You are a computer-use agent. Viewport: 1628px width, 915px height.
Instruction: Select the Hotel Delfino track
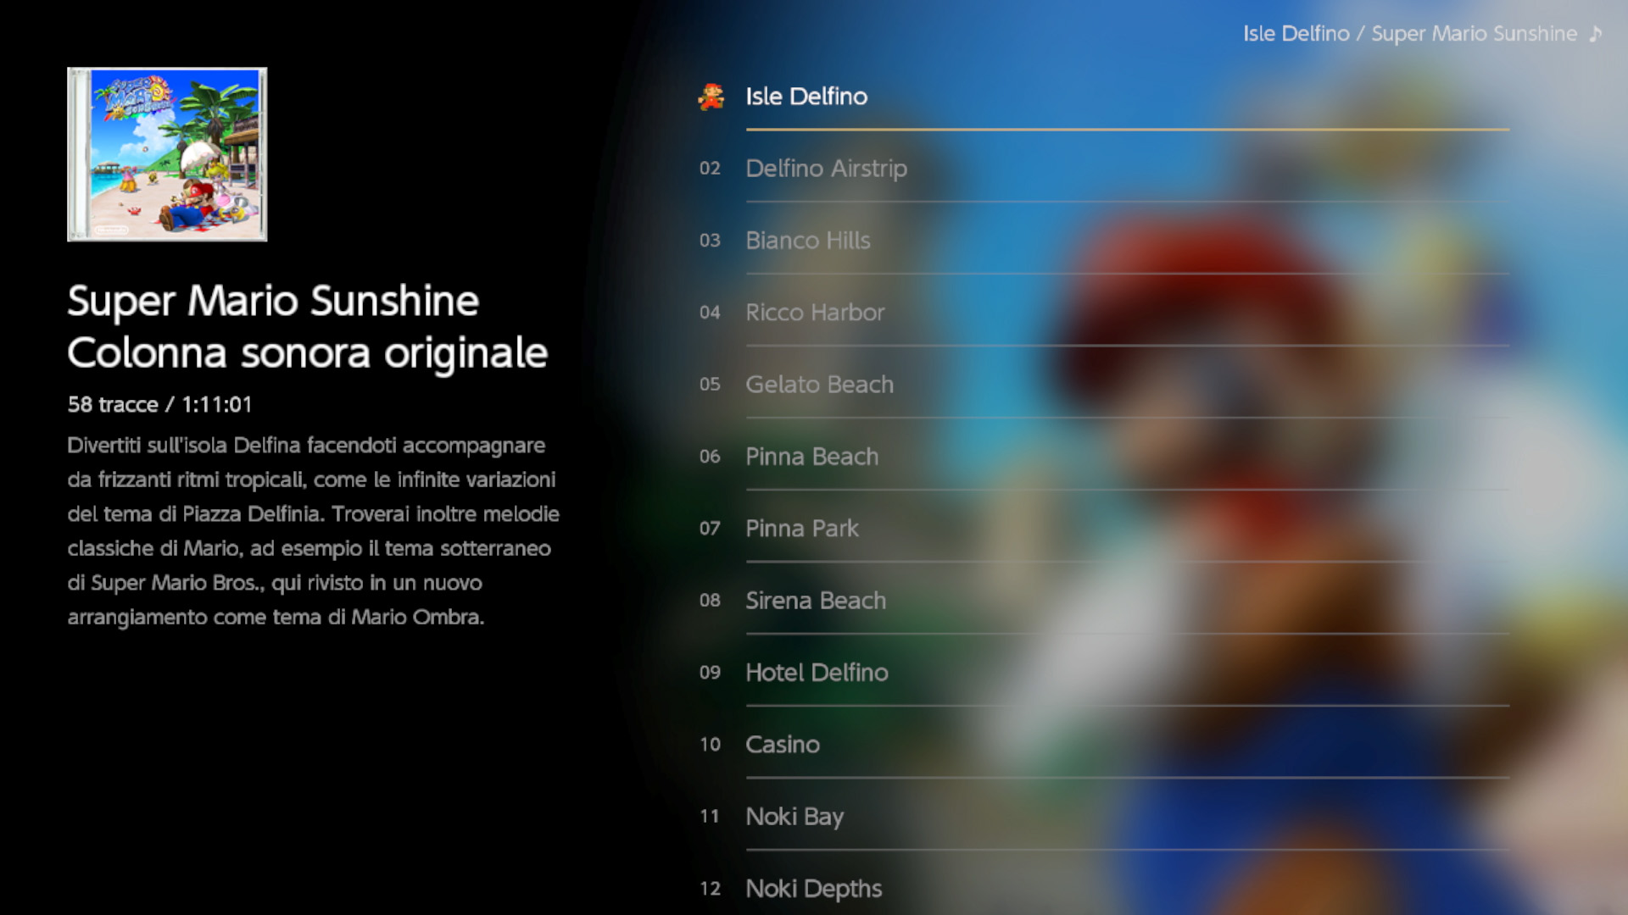pyautogui.click(x=817, y=673)
